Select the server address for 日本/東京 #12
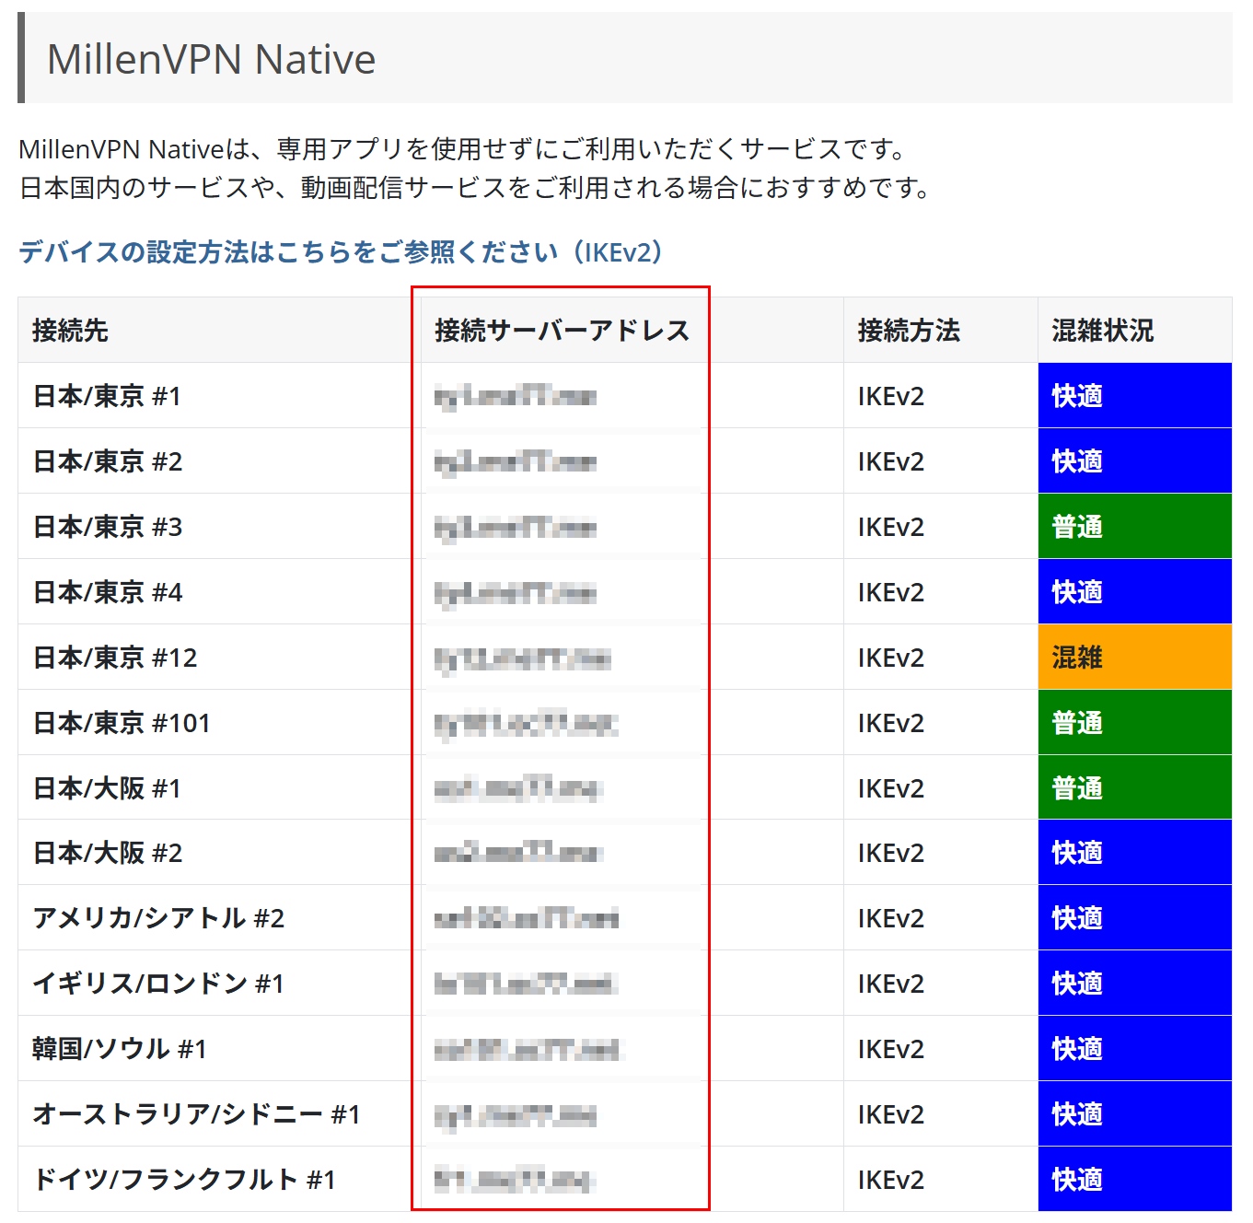 tap(522, 658)
